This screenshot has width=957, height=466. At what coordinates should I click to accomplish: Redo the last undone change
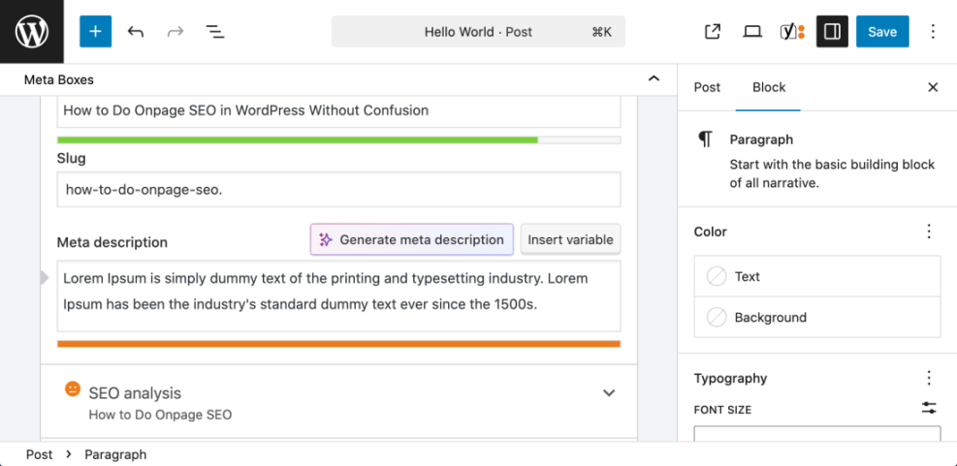pos(175,32)
